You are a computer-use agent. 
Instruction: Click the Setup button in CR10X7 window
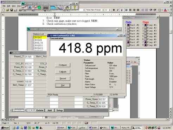tap(59, 110)
